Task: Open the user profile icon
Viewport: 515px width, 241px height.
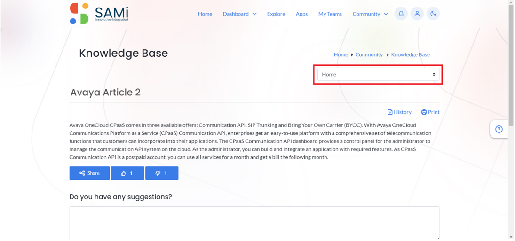Action: [x=417, y=14]
